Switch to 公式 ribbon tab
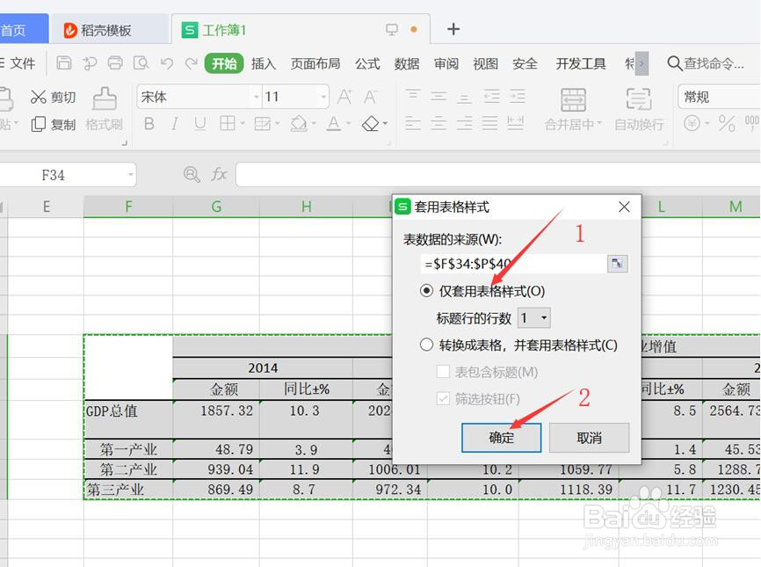The image size is (761, 567). [x=367, y=63]
